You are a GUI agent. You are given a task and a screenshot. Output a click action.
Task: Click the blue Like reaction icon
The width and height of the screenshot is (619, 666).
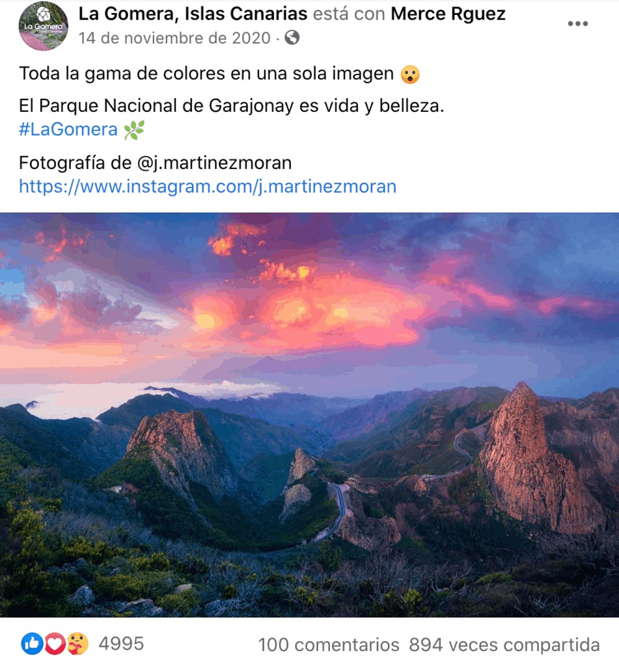coord(32,643)
